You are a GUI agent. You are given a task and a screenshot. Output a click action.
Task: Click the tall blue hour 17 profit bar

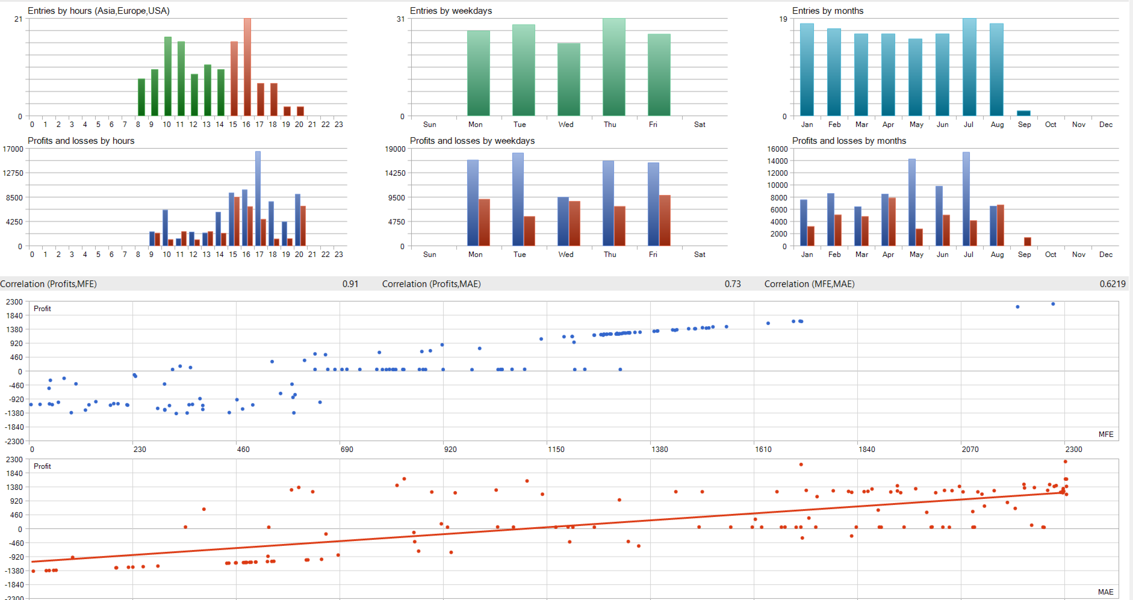[258, 199]
